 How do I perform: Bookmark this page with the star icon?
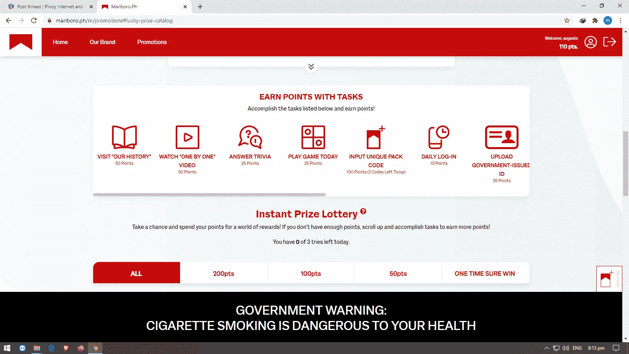(x=567, y=20)
